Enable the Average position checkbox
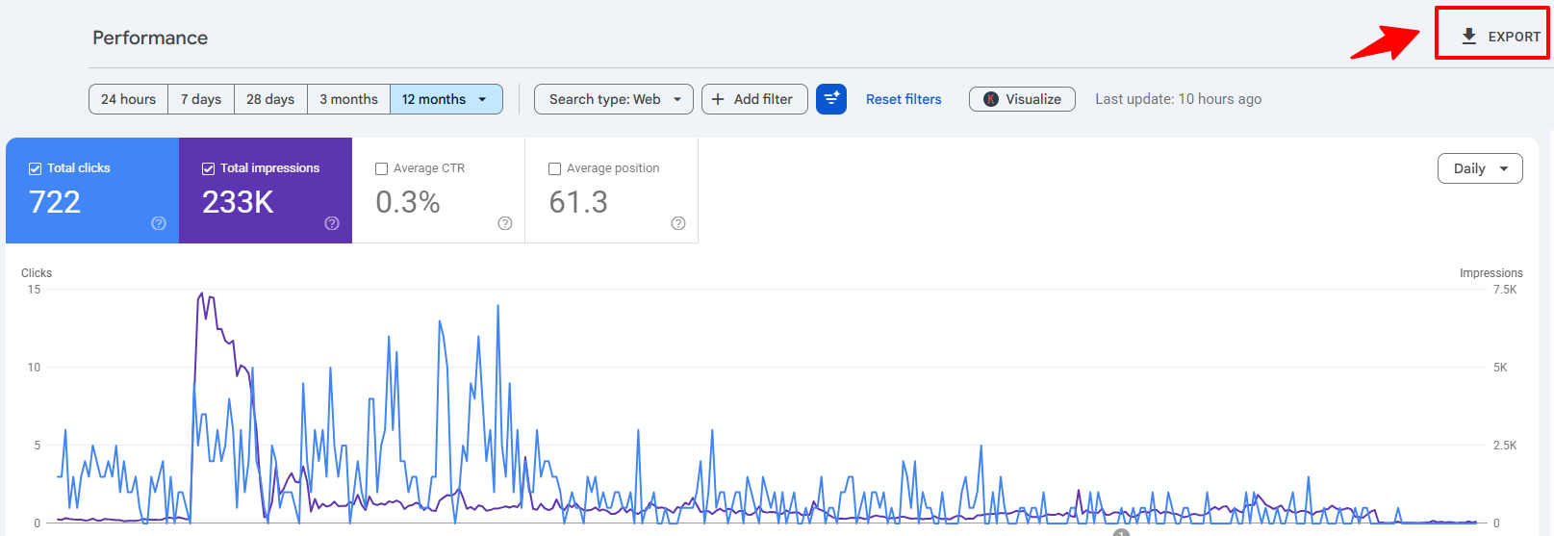 pos(555,168)
